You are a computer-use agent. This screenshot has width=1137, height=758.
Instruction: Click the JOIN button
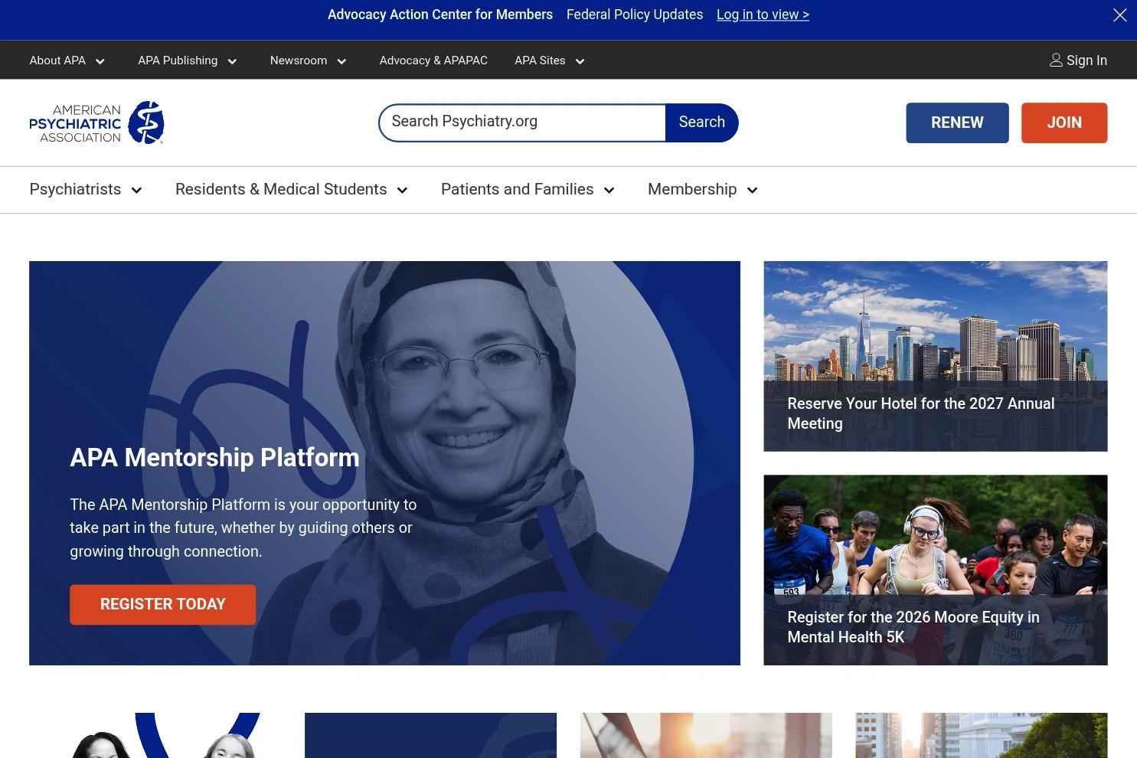[1064, 123]
